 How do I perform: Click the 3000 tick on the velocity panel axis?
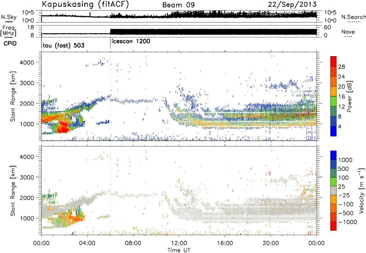click(x=27, y=177)
